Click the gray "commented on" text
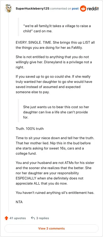103x237 pixels. click(61, 9)
